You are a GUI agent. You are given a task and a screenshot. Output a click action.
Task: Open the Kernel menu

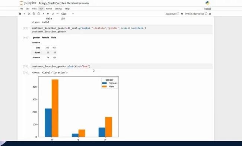click(49, 9)
